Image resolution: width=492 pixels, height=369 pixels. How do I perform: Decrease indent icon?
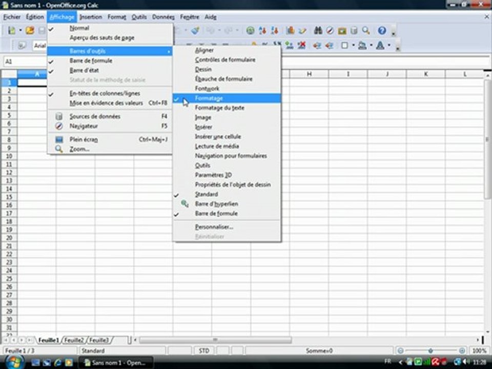[x=317, y=46]
